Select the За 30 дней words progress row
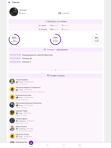Image resolution: width=111 pixels, height=148 pixels. click(54, 29)
